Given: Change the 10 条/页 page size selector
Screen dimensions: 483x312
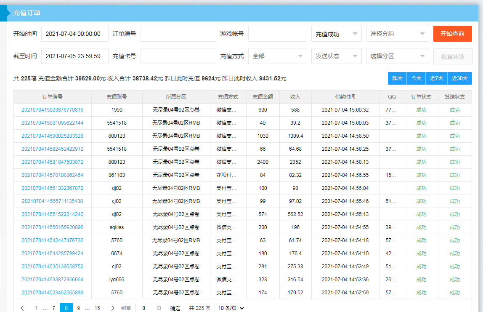Looking at the screenshot, I should click(231, 308).
